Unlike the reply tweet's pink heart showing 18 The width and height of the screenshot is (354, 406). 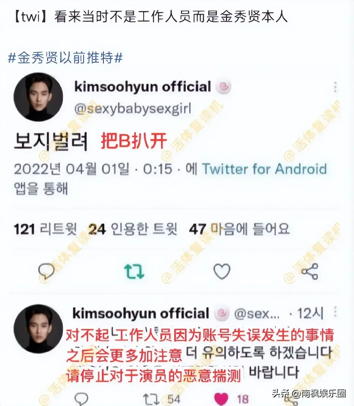pos(221,400)
